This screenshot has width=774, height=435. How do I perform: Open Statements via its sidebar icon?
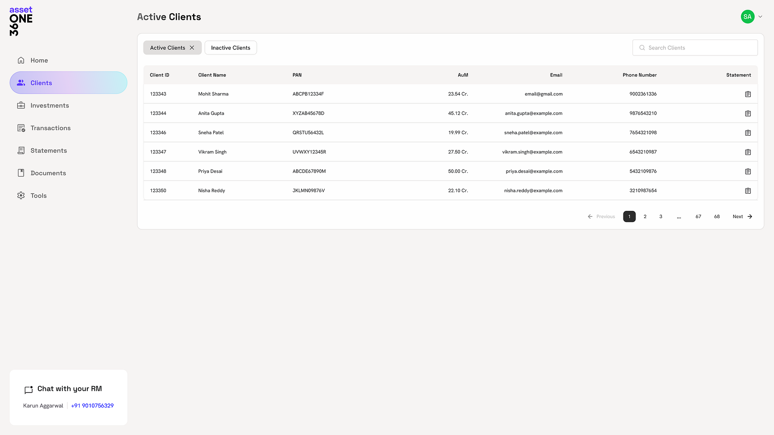pyautogui.click(x=21, y=150)
